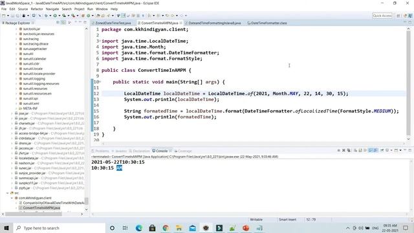Open Microsoft Edge from the taskbar

[139, 228]
